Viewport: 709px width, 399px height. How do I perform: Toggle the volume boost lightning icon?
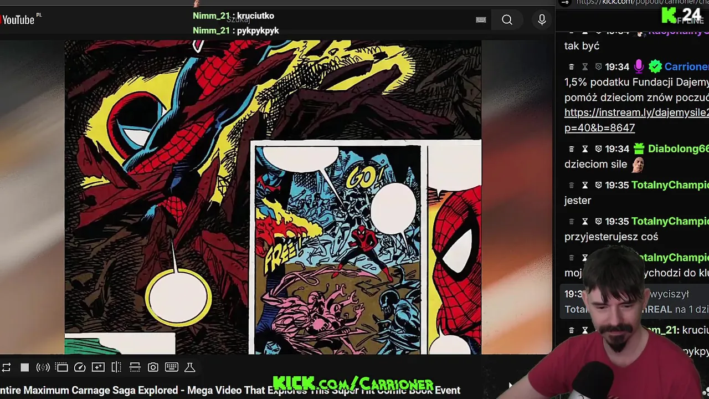(x=43, y=367)
